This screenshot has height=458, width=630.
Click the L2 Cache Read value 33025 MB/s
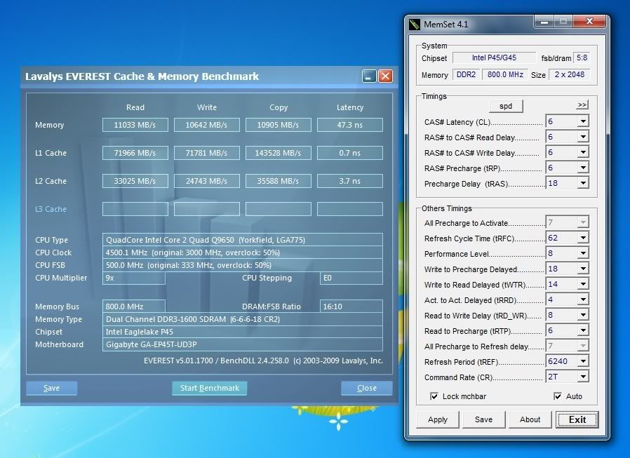click(135, 181)
